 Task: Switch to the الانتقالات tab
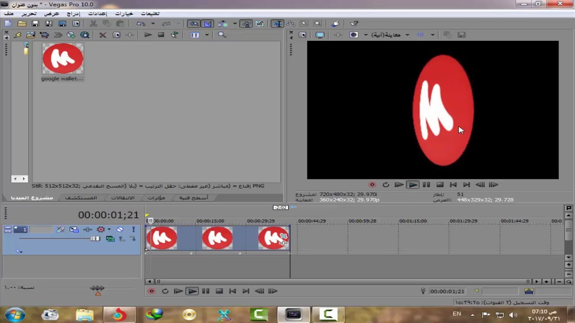click(123, 198)
